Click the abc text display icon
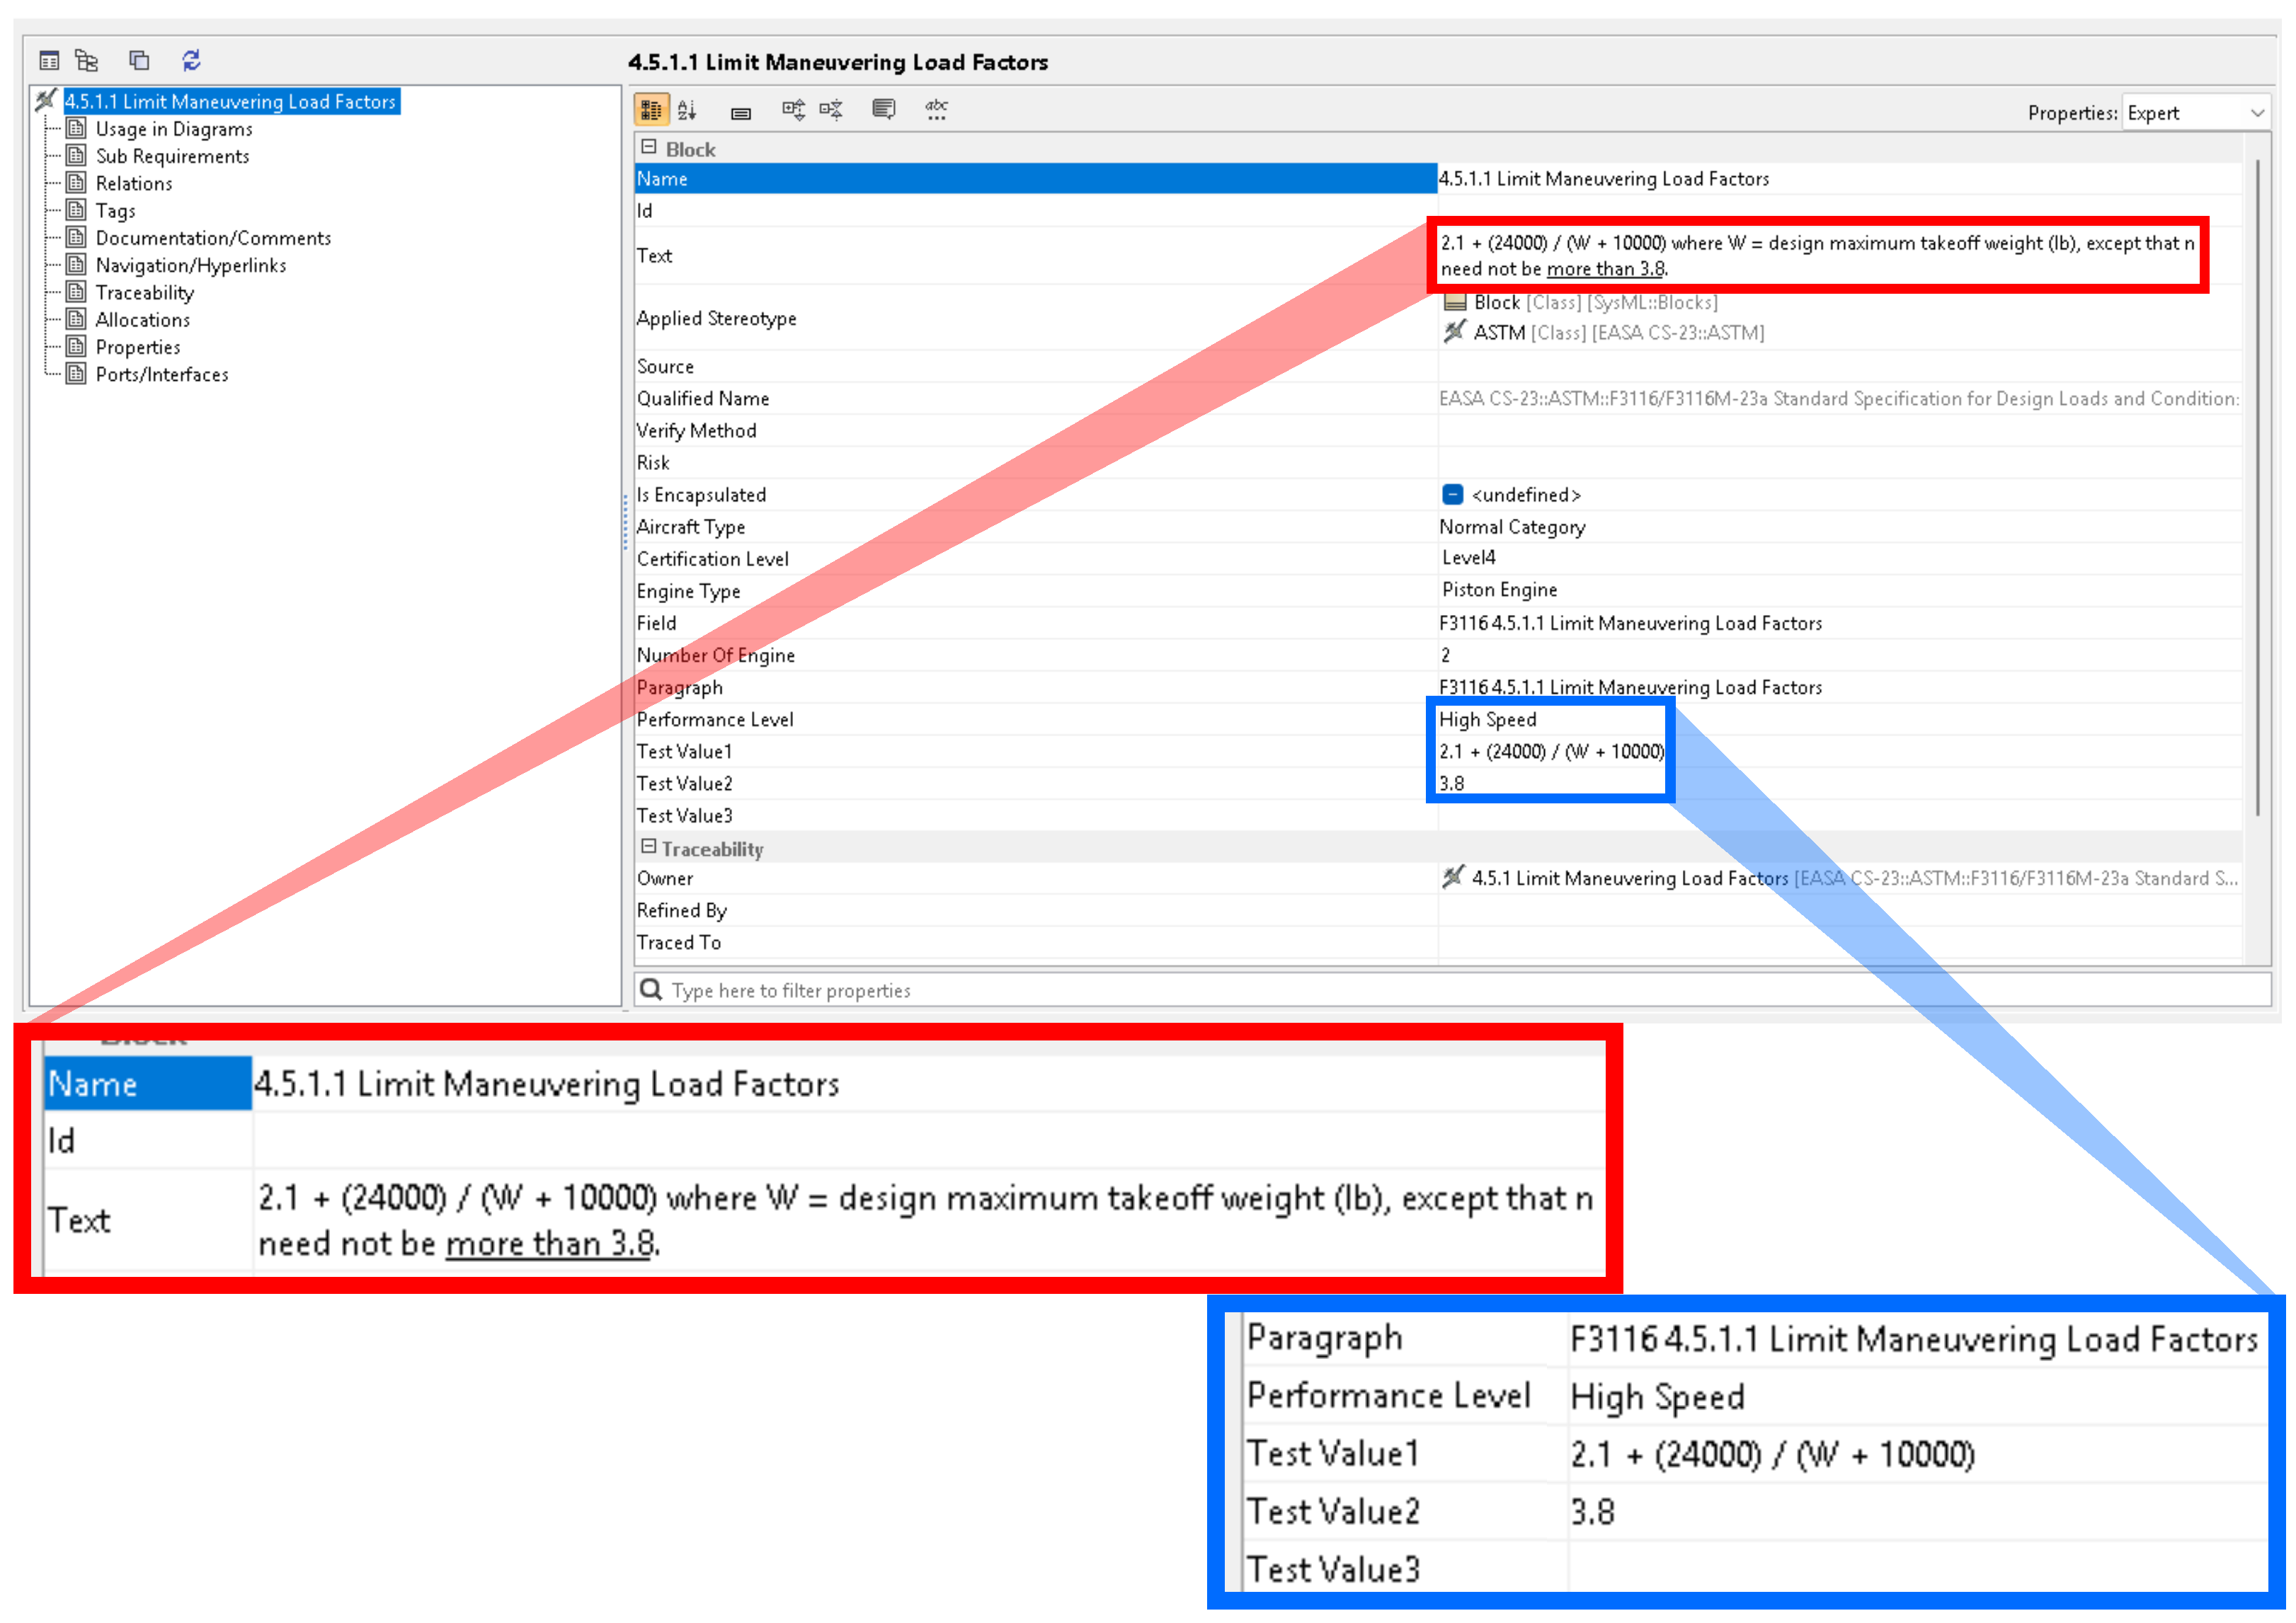The width and height of the screenshot is (2296, 1623). (x=936, y=109)
